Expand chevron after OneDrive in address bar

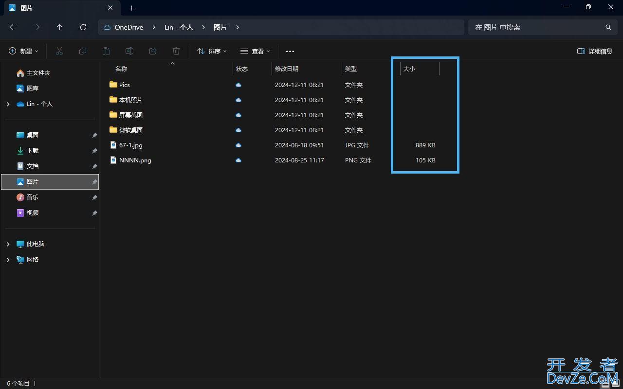click(x=154, y=27)
